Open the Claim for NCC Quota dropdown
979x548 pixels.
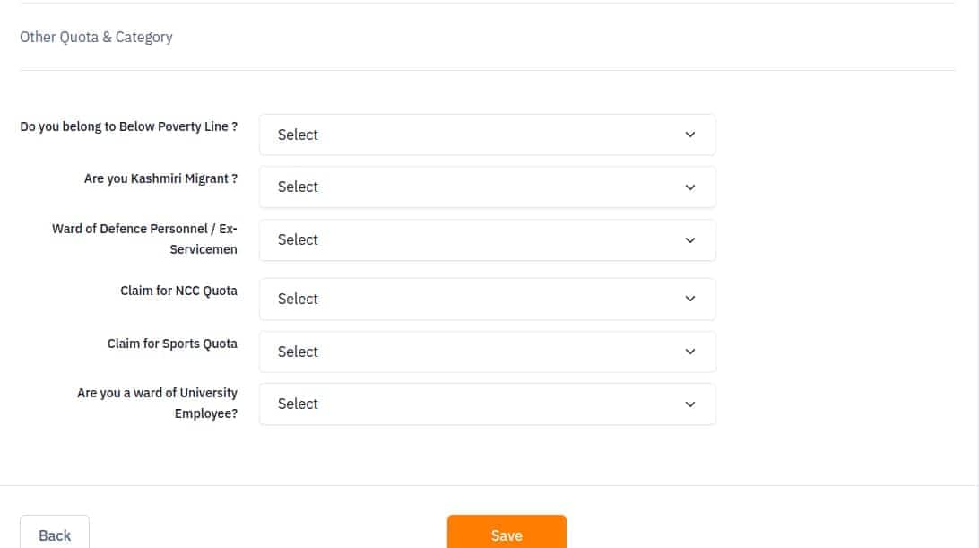click(487, 299)
